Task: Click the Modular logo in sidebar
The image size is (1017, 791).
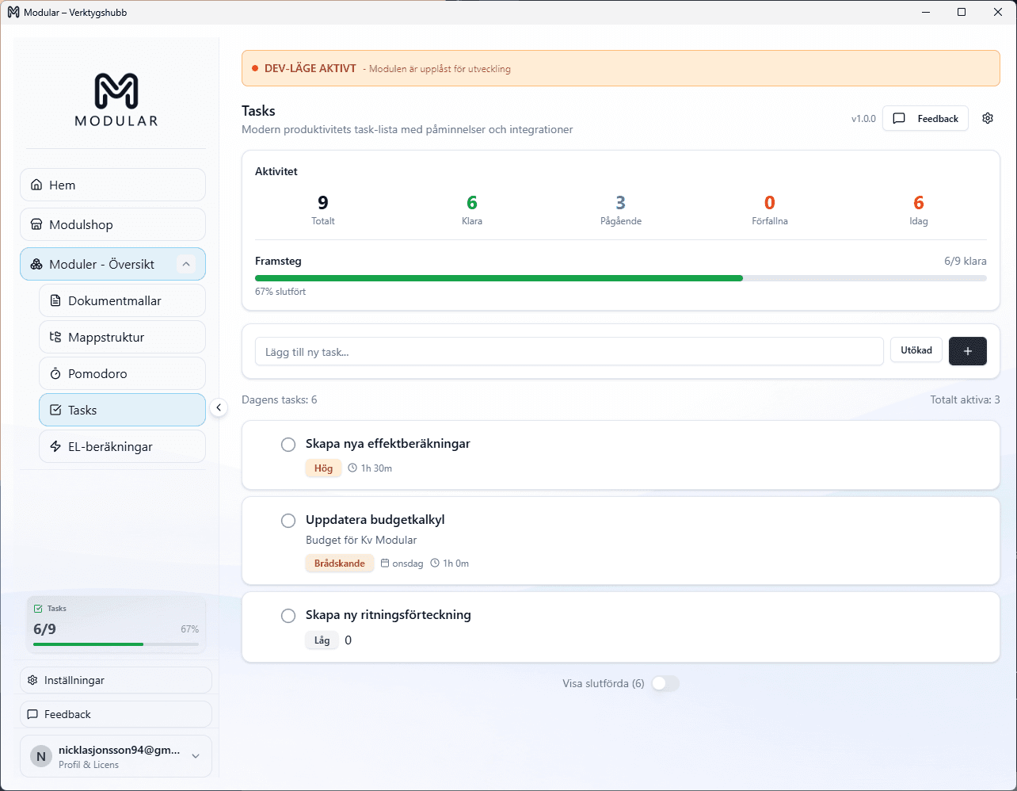Action: [x=116, y=99]
